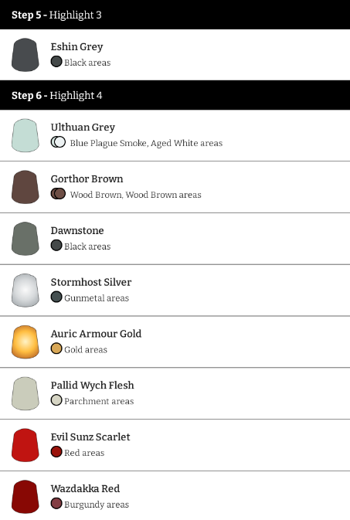Tap the Eshin Grey paint pot icon
The image size is (350, 520).
[25, 55]
